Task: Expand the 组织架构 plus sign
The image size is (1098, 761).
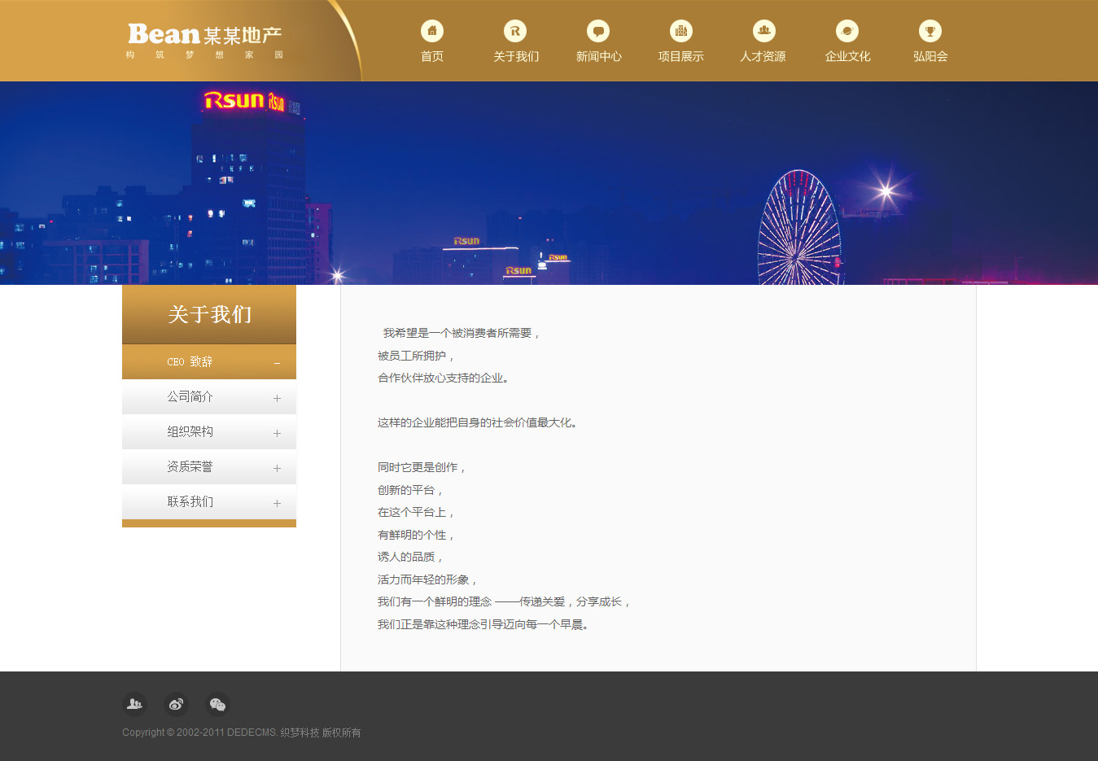Action: pyautogui.click(x=277, y=433)
